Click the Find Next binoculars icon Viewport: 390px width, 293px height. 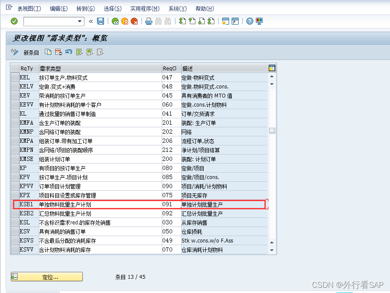click(x=168, y=22)
